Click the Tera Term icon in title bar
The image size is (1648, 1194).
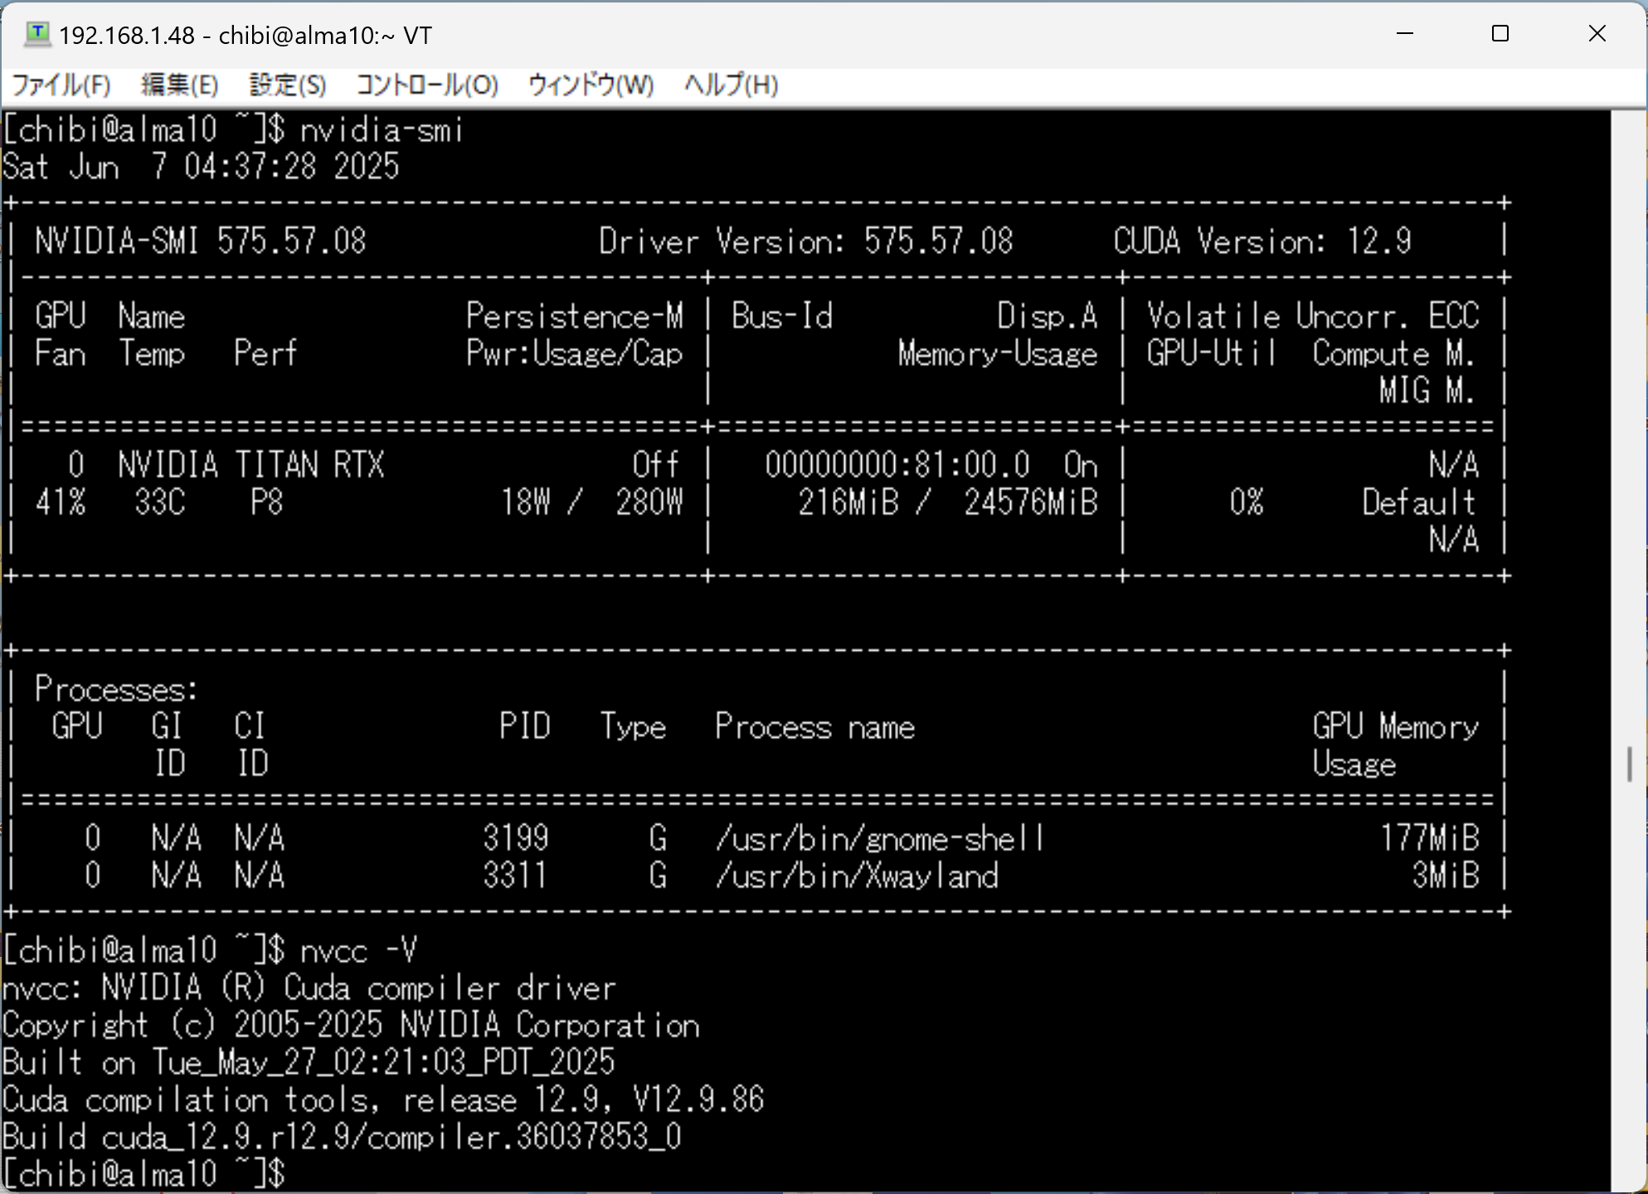[x=36, y=34]
